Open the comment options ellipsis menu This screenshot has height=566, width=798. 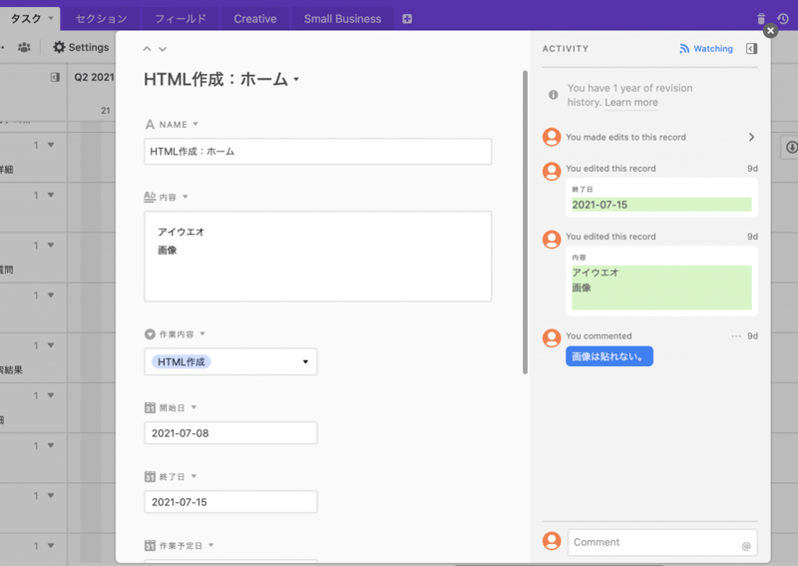coord(736,336)
